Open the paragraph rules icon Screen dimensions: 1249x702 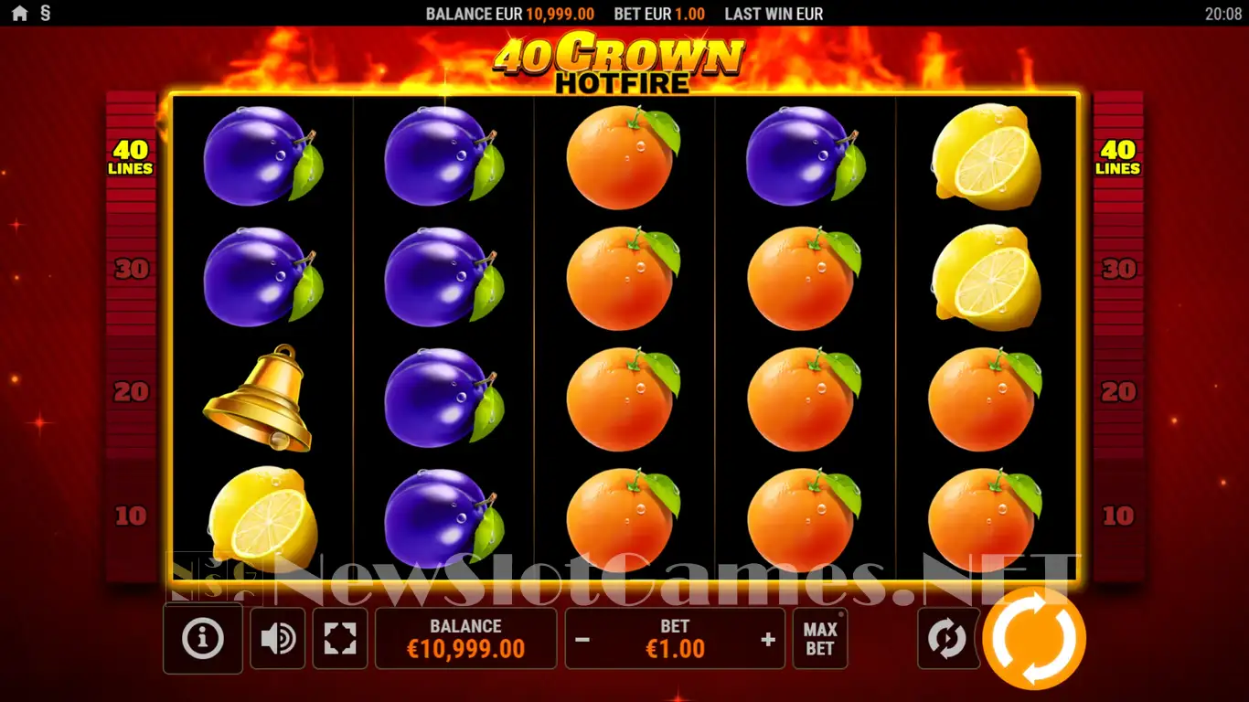(46, 14)
